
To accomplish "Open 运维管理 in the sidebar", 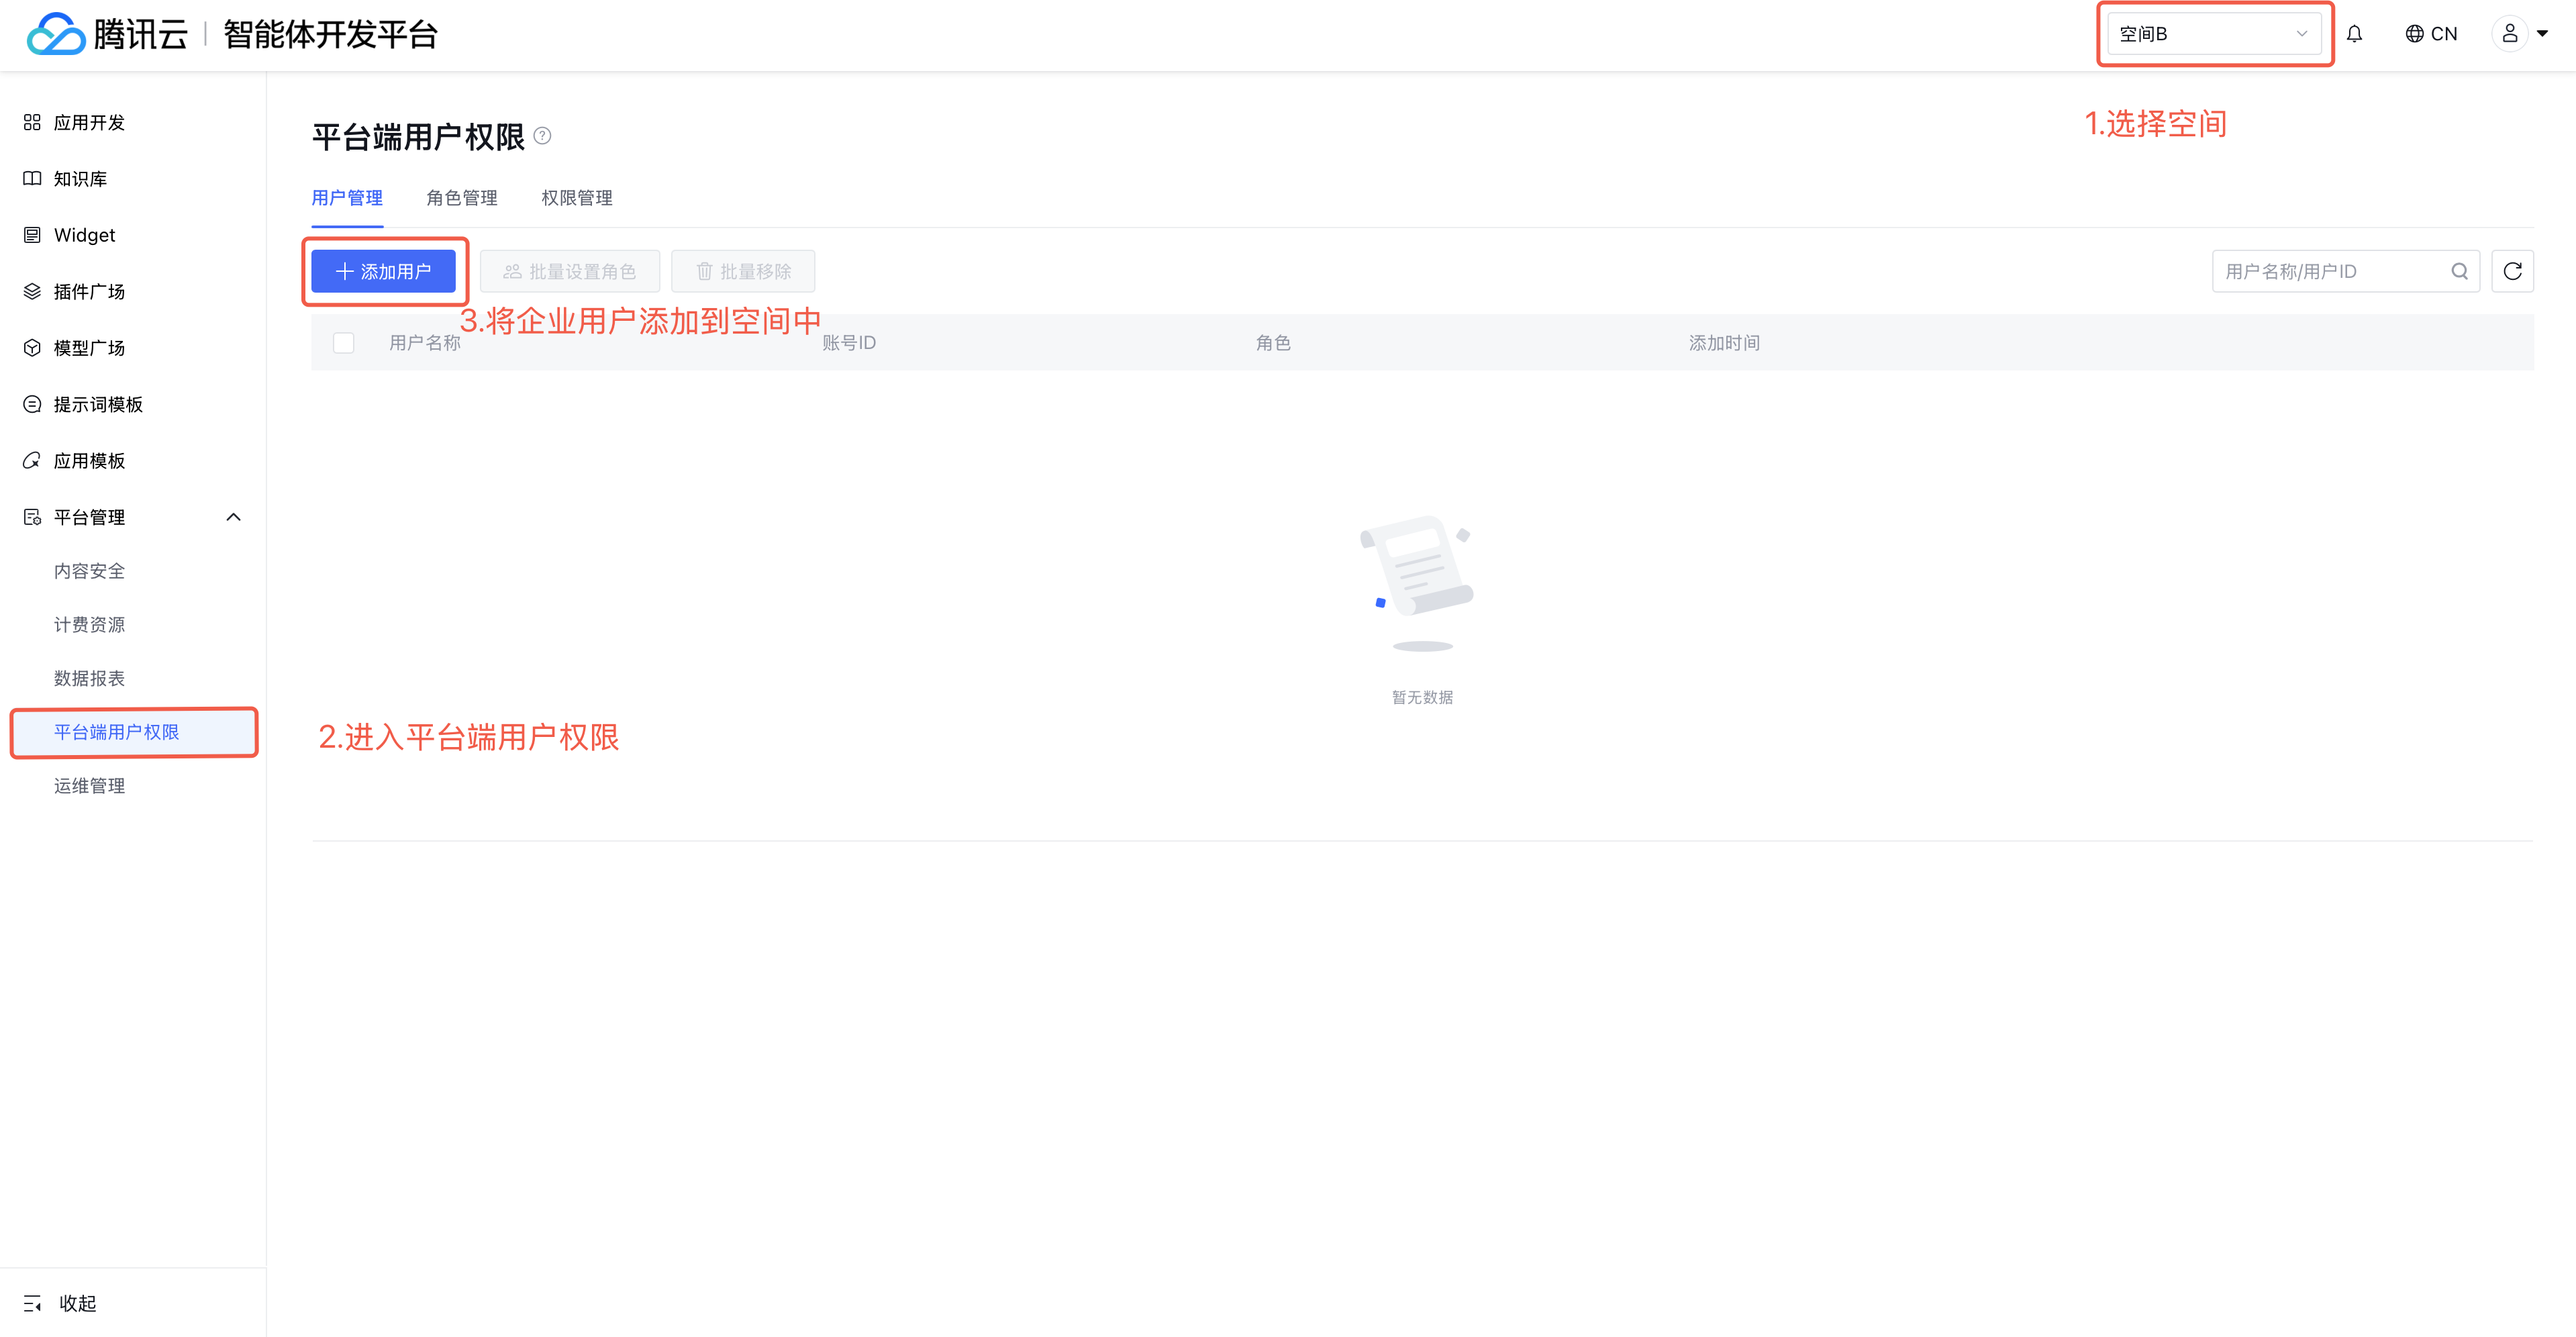I will (89, 786).
